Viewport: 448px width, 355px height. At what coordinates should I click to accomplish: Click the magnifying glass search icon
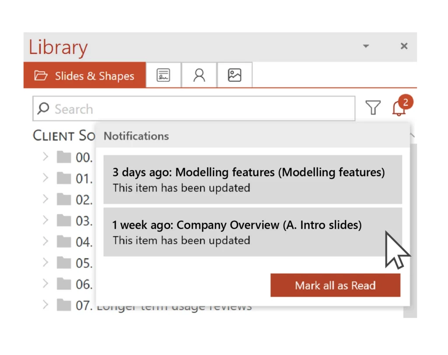pos(43,108)
